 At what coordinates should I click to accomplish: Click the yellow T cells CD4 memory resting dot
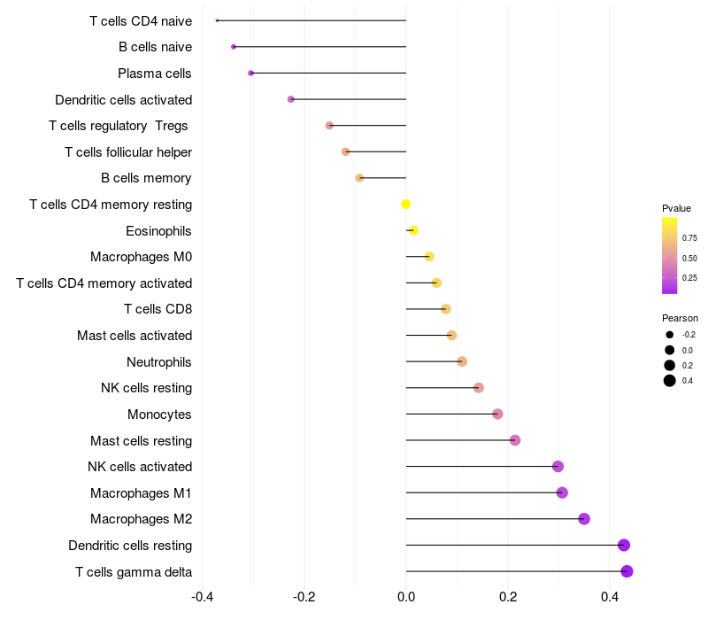(406, 205)
